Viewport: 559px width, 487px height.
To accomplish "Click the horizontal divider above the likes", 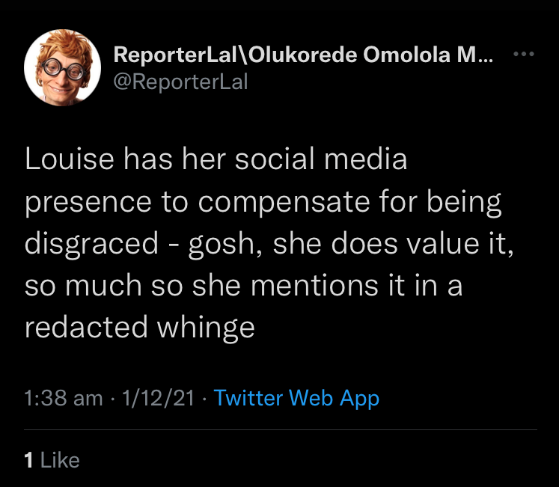I will [x=280, y=430].
